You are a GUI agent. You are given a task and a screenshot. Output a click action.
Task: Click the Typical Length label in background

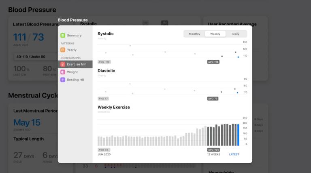click(x=29, y=139)
